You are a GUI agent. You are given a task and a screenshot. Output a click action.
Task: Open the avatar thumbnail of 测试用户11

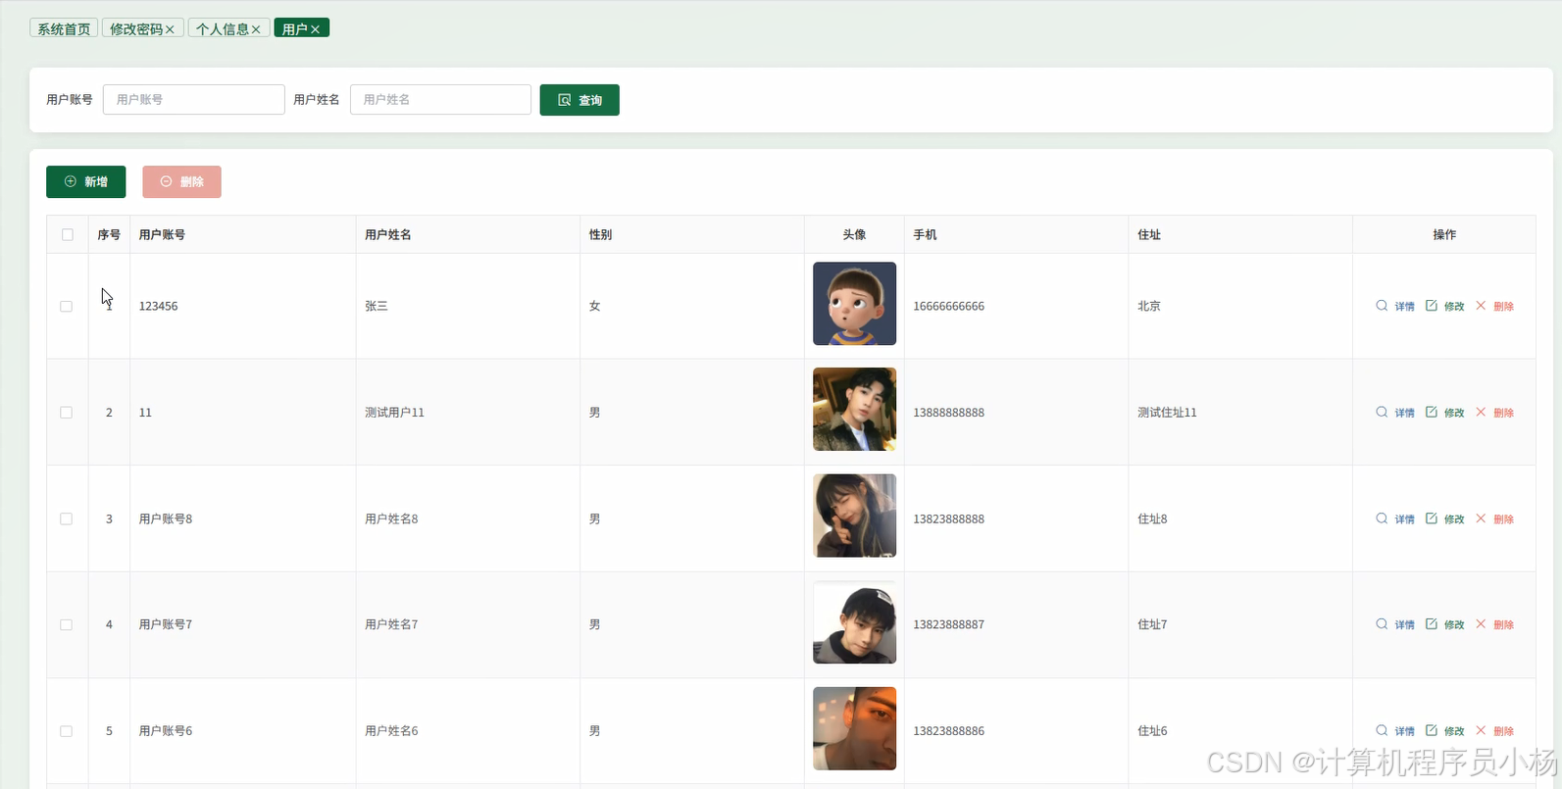coord(854,410)
